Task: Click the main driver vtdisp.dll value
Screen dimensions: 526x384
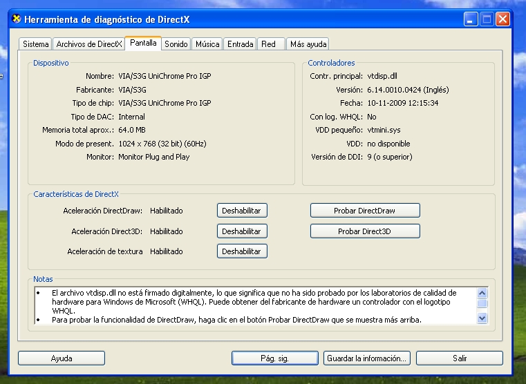Action: click(382, 76)
